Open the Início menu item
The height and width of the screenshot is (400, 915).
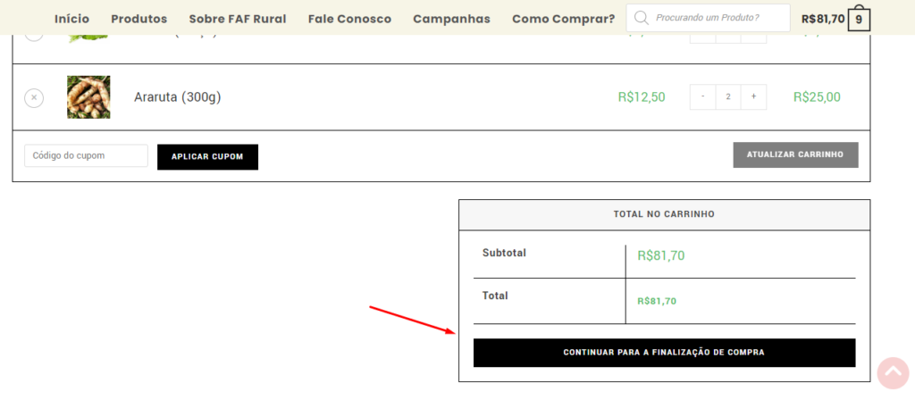coord(71,19)
